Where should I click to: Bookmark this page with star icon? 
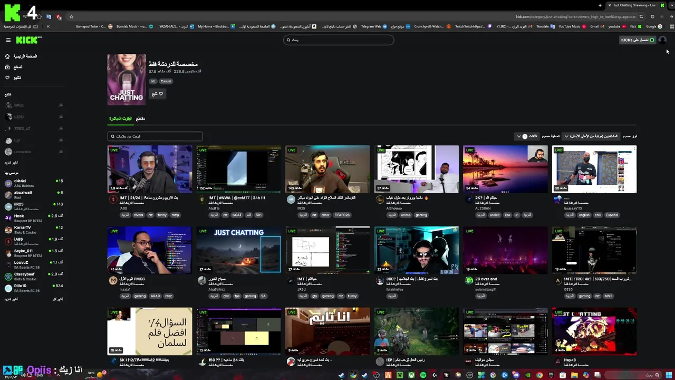tap(71, 16)
